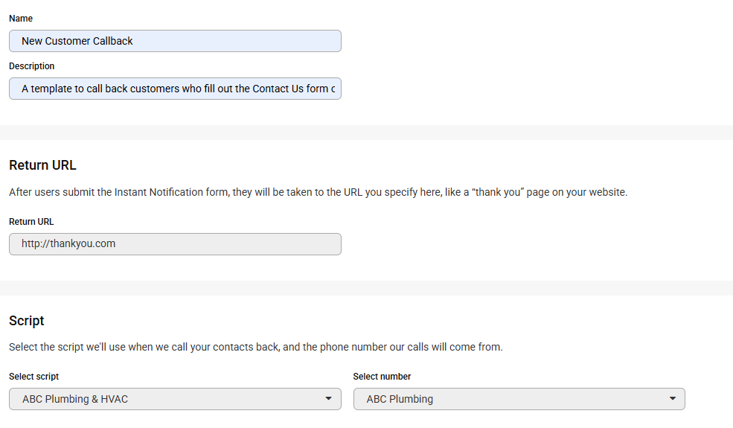Click the arrow on ABC Plumbing number dropdown

click(x=672, y=399)
